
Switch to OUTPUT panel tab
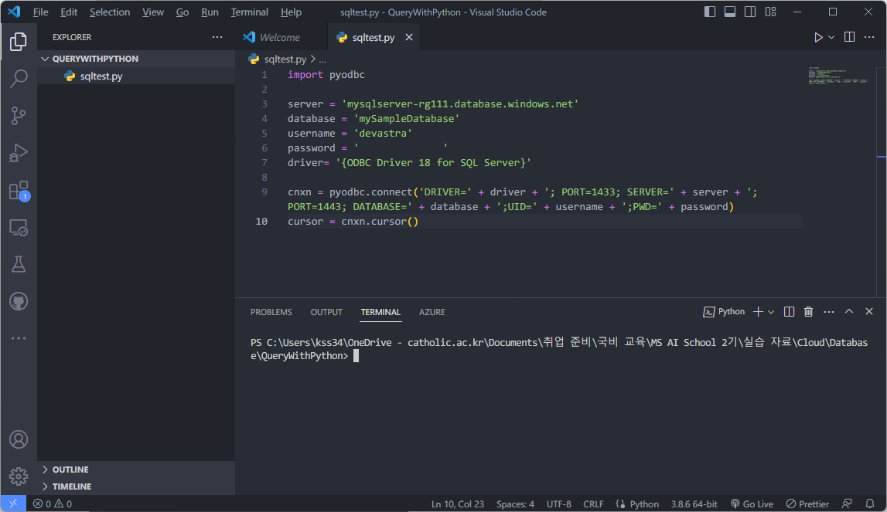[x=326, y=312]
